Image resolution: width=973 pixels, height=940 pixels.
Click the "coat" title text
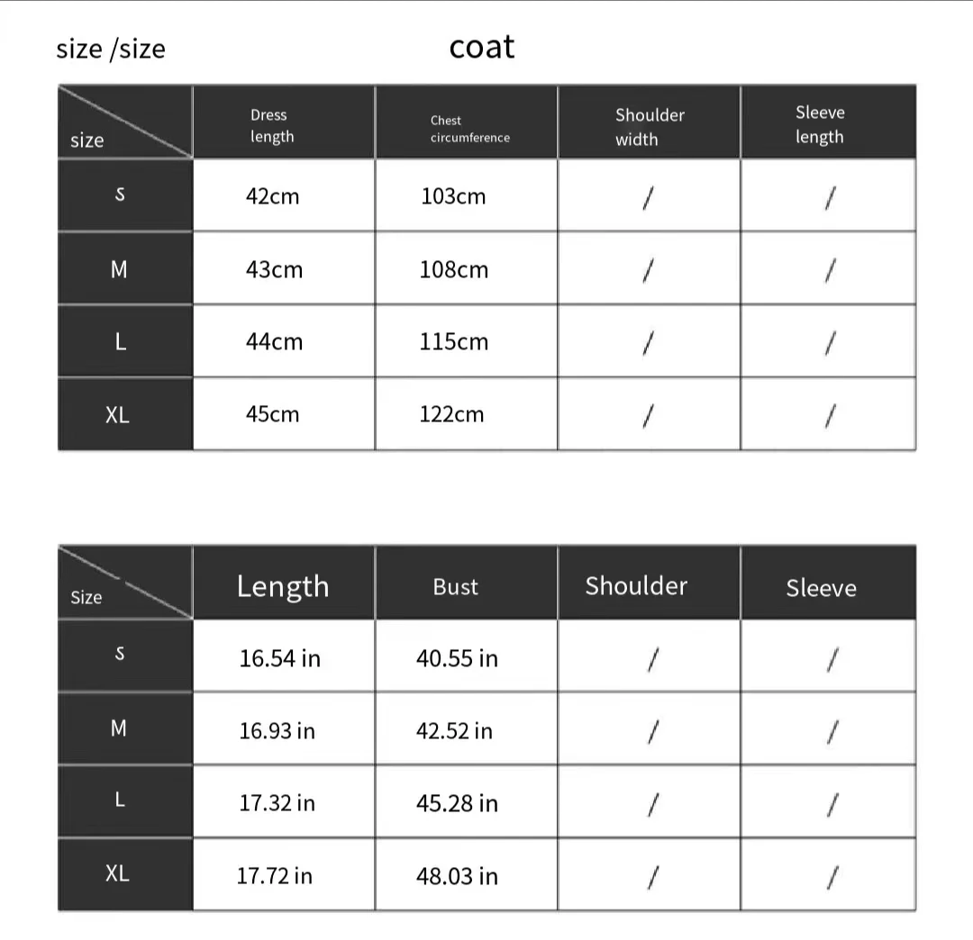pos(482,47)
